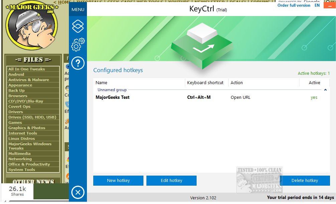Click the Open URL action cell
This screenshot has height=204, width=336.
[240, 97]
